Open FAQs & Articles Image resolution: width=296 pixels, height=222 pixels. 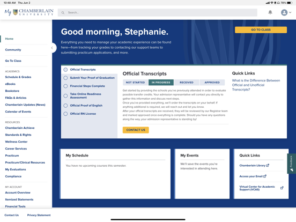click(x=16, y=98)
